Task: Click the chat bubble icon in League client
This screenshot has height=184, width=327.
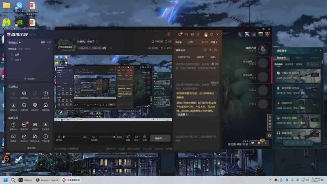Action: click(253, 143)
